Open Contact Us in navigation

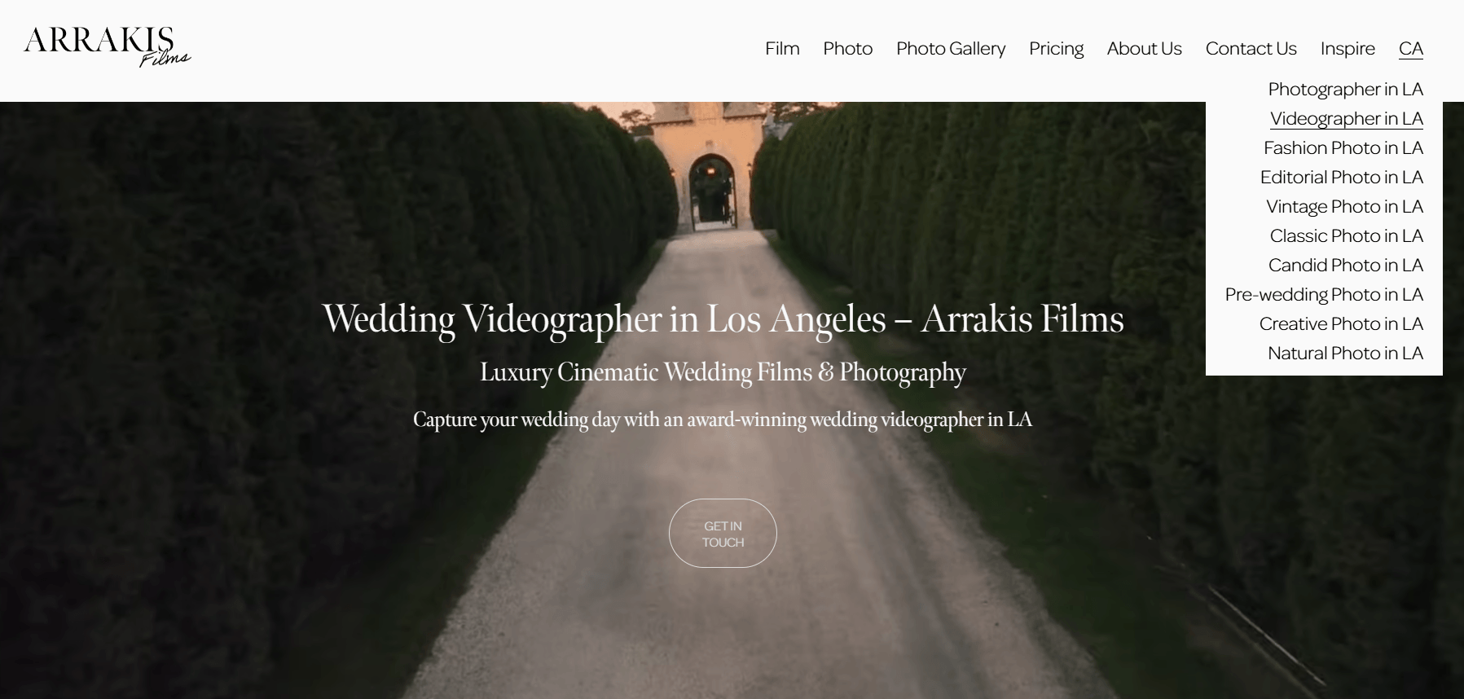click(1251, 49)
